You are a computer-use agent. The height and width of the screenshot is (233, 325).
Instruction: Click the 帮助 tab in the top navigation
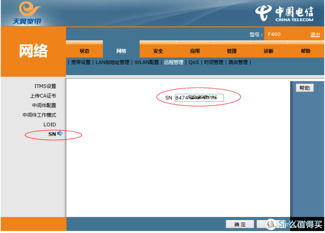tap(305, 51)
